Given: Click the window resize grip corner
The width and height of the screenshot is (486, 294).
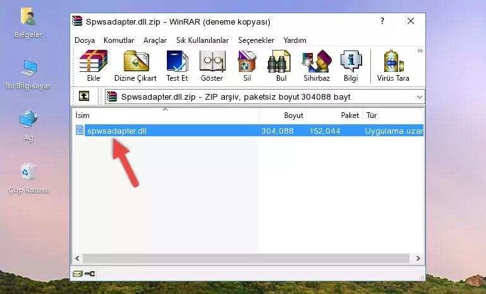Looking at the screenshot, I should (x=422, y=278).
